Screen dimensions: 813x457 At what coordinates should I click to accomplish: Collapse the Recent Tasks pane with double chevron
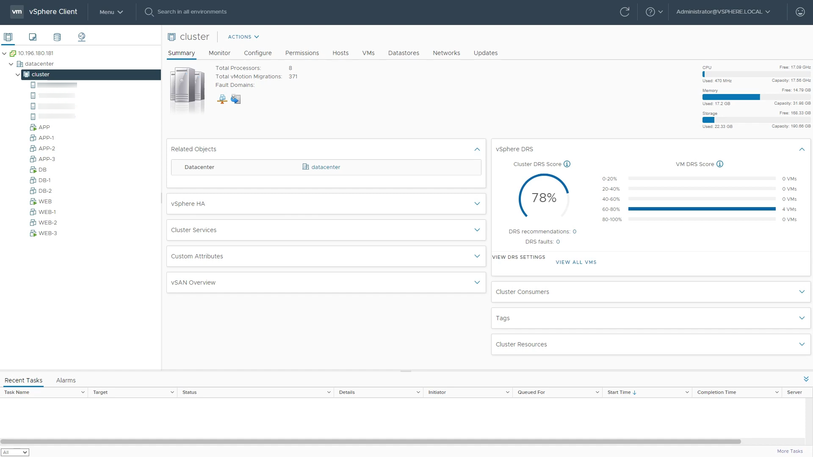[806, 379]
